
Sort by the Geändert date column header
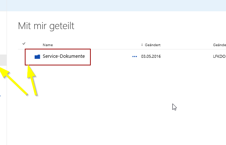[153, 45]
